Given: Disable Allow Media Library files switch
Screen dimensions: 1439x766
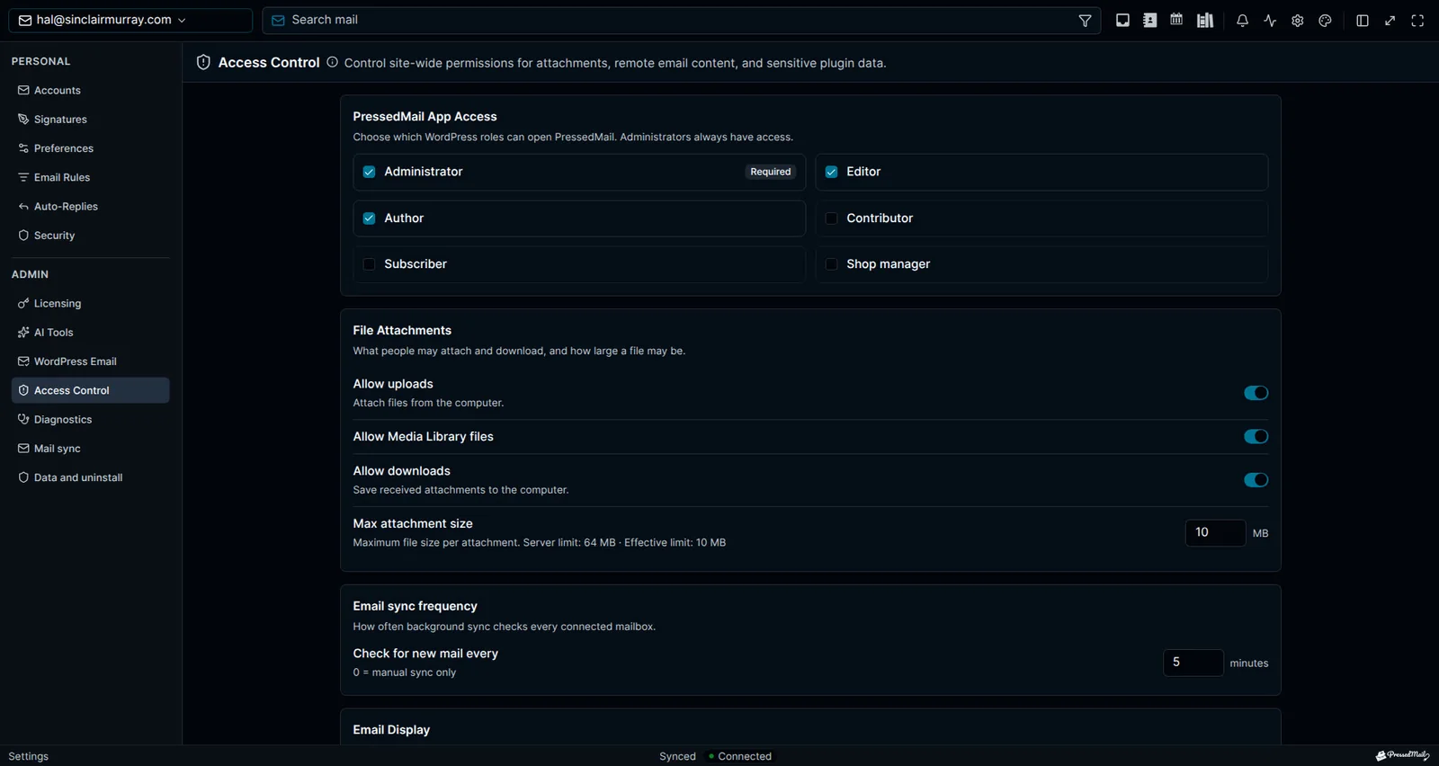Looking at the screenshot, I should click(x=1256, y=436).
